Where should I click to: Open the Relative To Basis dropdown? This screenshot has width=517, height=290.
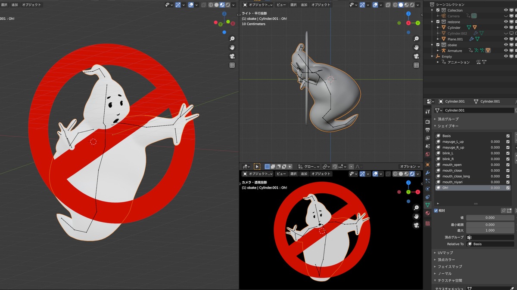pos(490,244)
